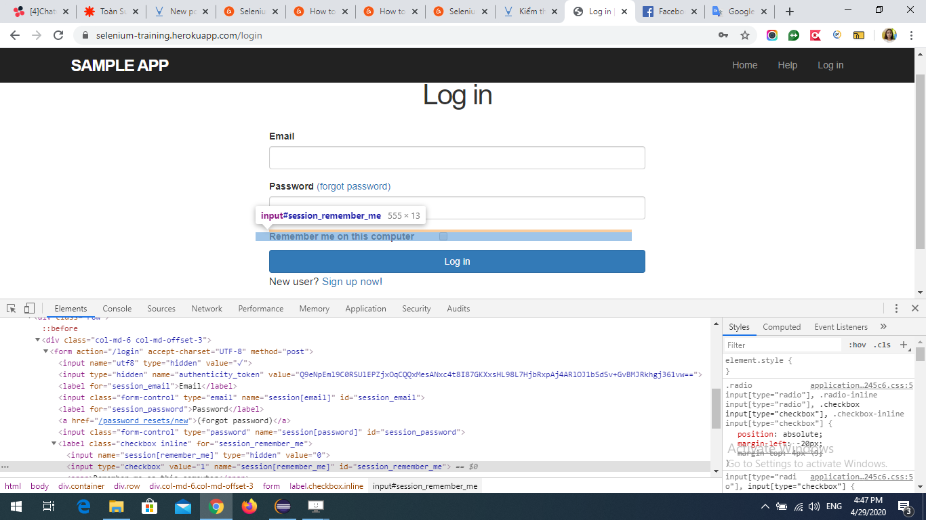926x520 pixels.
Task: Click the ENG language indicator
Action: [x=834, y=506]
